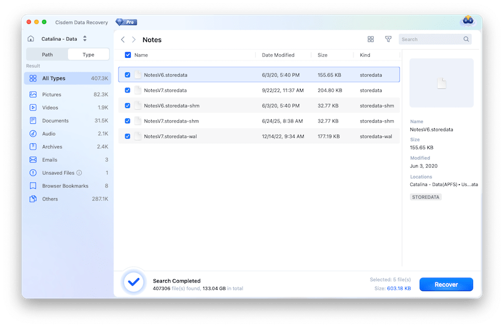Switch to the Path tab
This screenshot has width=504, height=327.
click(x=47, y=55)
